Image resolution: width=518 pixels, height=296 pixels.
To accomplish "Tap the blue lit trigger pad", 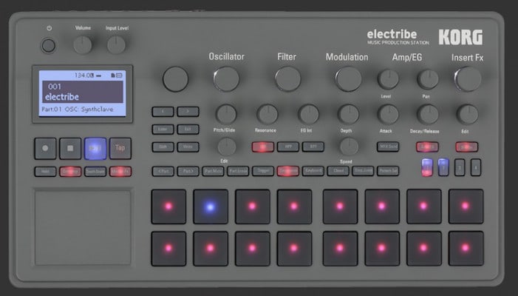I will click(x=211, y=206).
